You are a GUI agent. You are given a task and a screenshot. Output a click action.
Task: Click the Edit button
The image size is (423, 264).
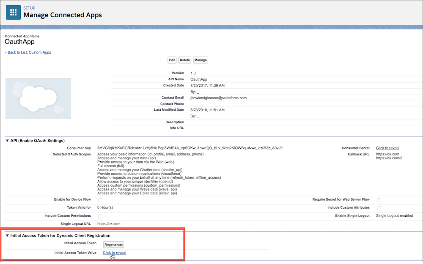(x=172, y=60)
